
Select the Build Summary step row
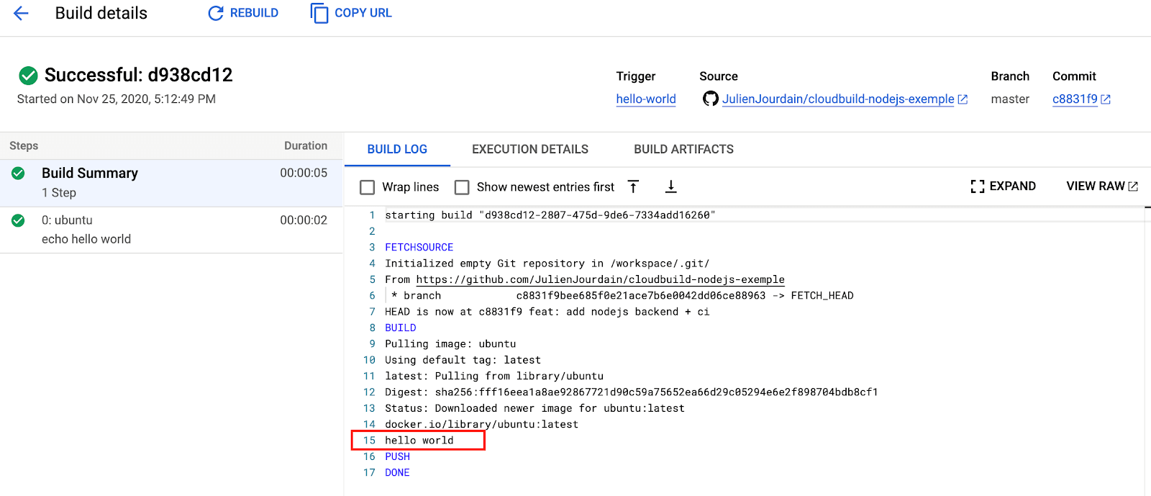click(171, 183)
